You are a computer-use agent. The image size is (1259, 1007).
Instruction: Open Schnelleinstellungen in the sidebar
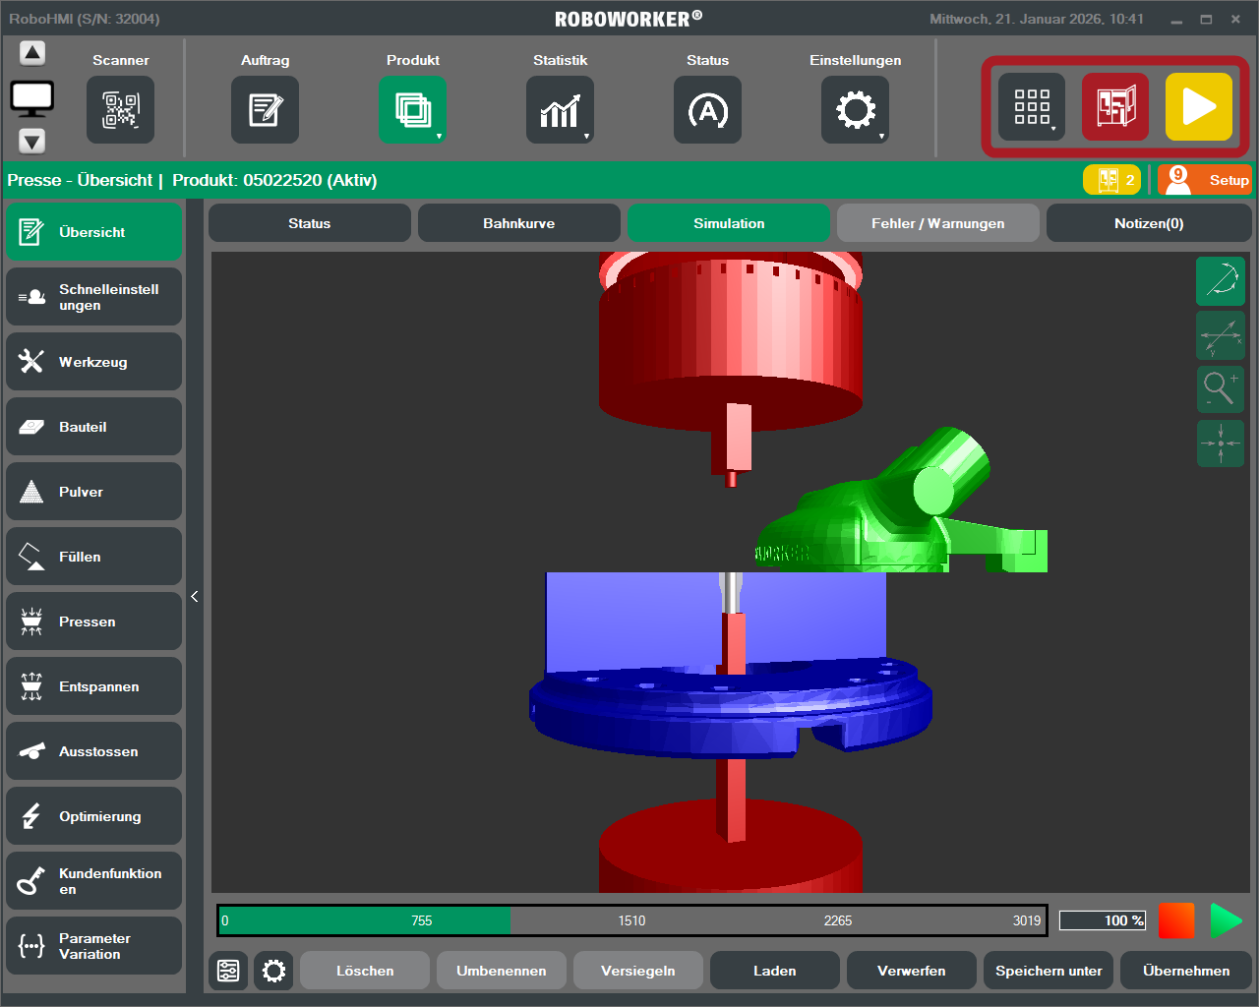coord(94,297)
